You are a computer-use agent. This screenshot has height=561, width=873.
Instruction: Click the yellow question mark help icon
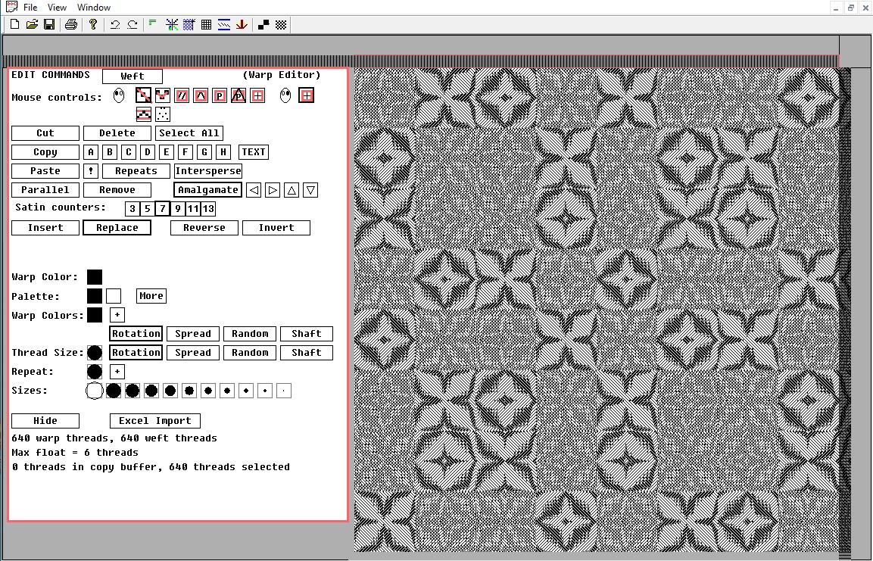point(93,24)
